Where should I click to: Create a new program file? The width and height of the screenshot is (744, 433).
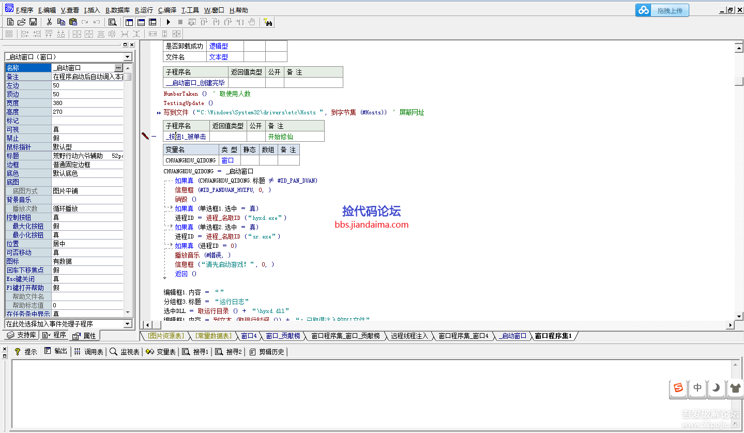coord(10,22)
